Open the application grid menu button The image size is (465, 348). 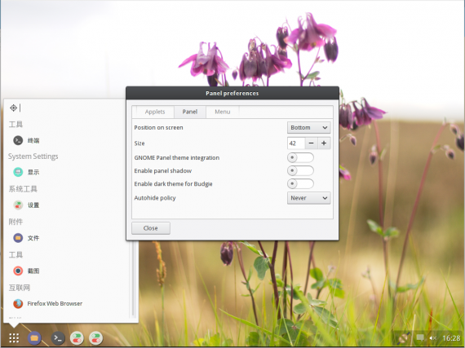tap(14, 337)
